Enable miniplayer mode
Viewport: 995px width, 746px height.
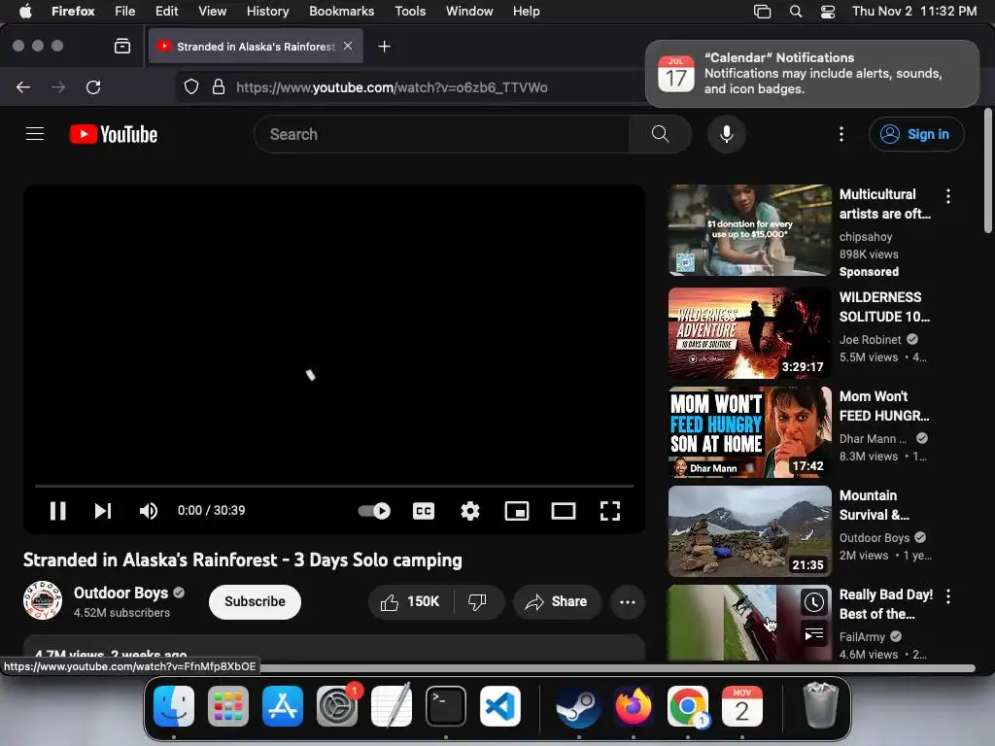[x=517, y=511]
